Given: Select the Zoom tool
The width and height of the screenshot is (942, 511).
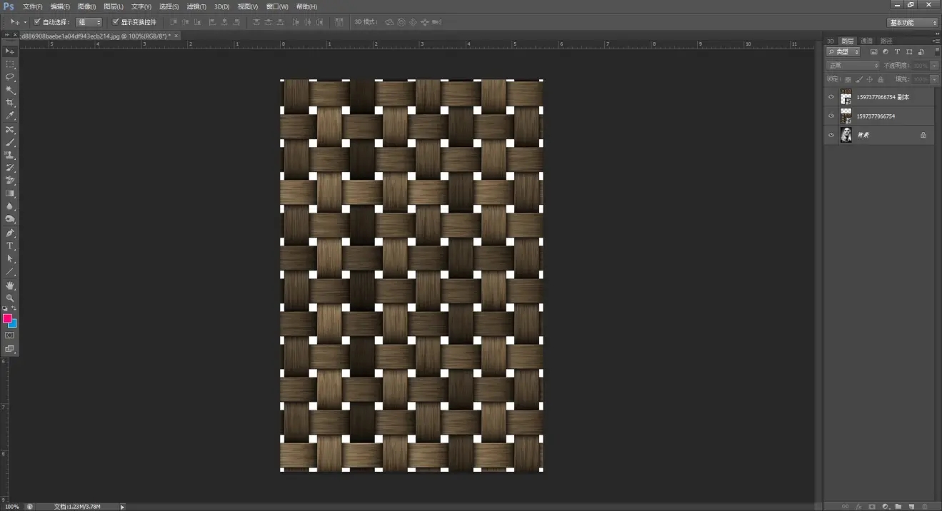Looking at the screenshot, I should pos(10,298).
